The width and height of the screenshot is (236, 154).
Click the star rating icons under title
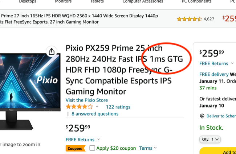click(79, 107)
